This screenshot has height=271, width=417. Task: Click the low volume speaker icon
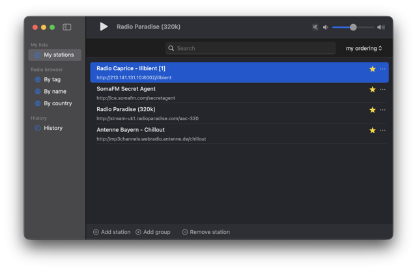pos(326,27)
